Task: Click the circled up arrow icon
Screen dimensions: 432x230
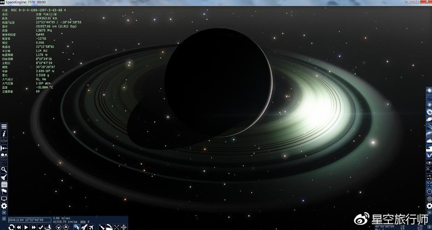Action: point(66,227)
